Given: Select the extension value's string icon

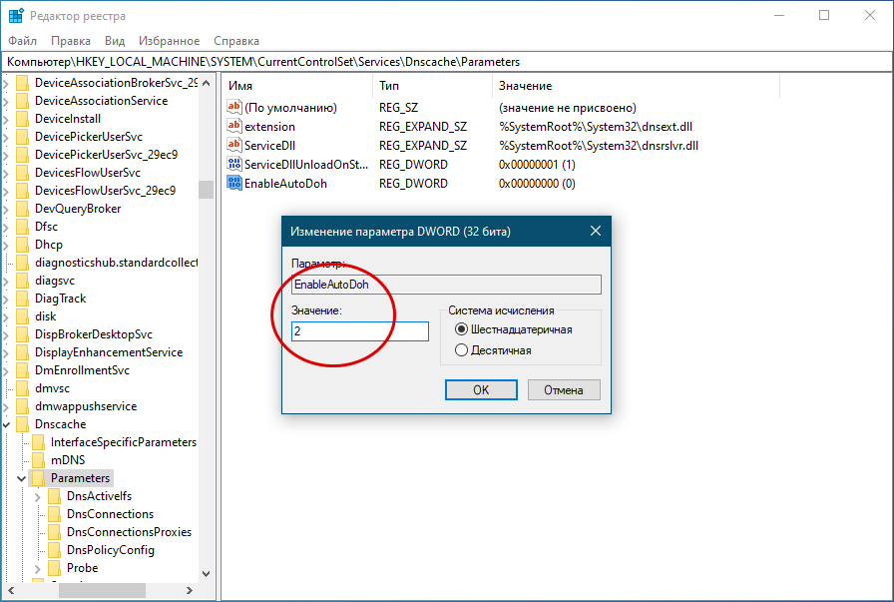Looking at the screenshot, I should [234, 126].
